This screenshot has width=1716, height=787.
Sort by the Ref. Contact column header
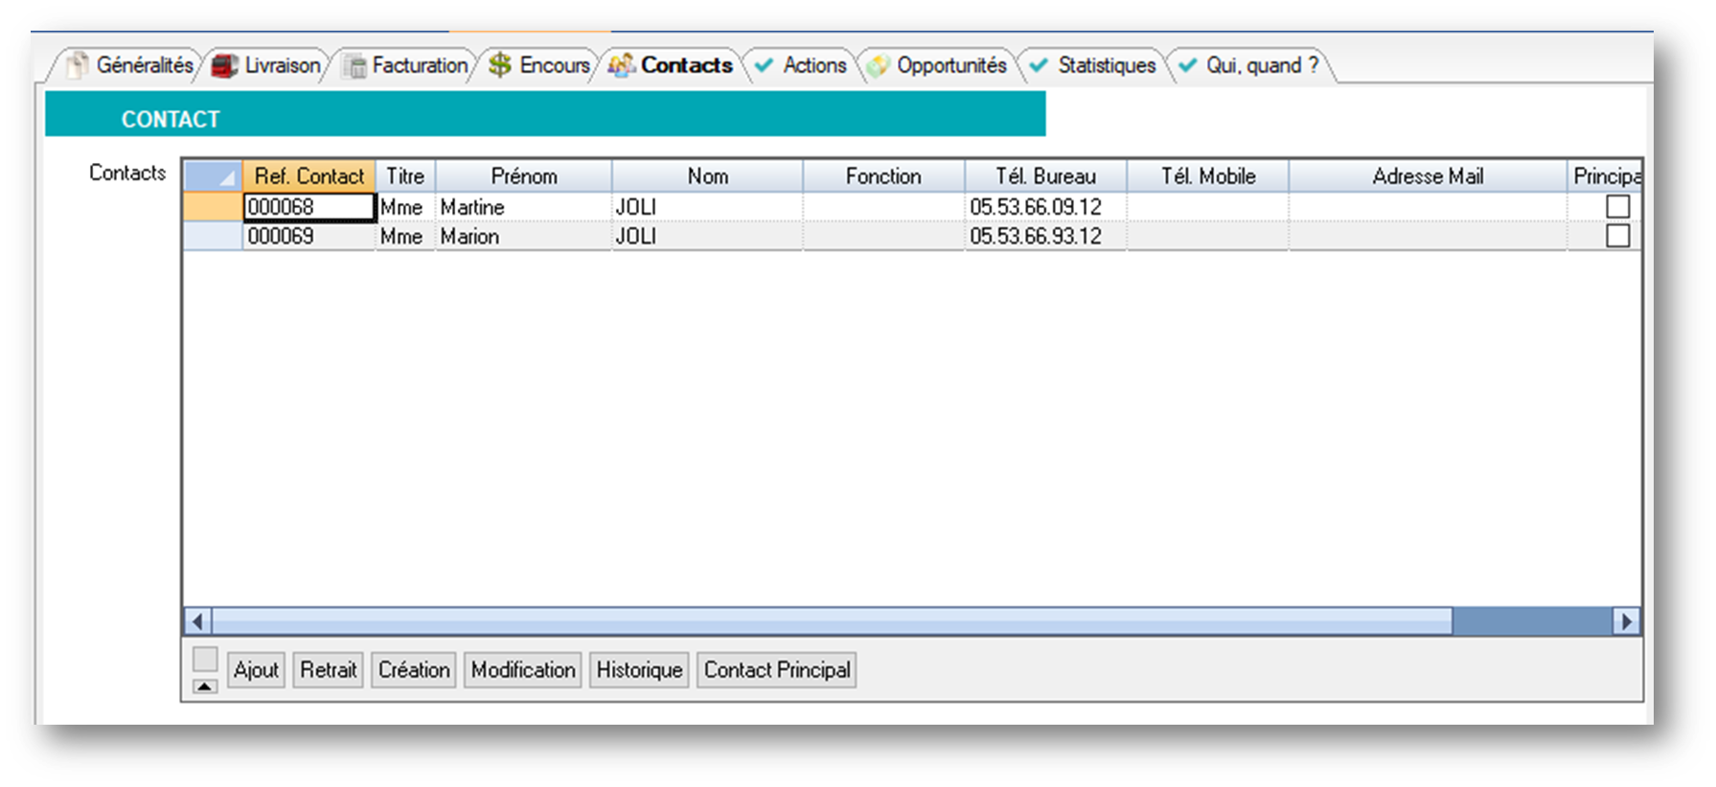(x=309, y=176)
